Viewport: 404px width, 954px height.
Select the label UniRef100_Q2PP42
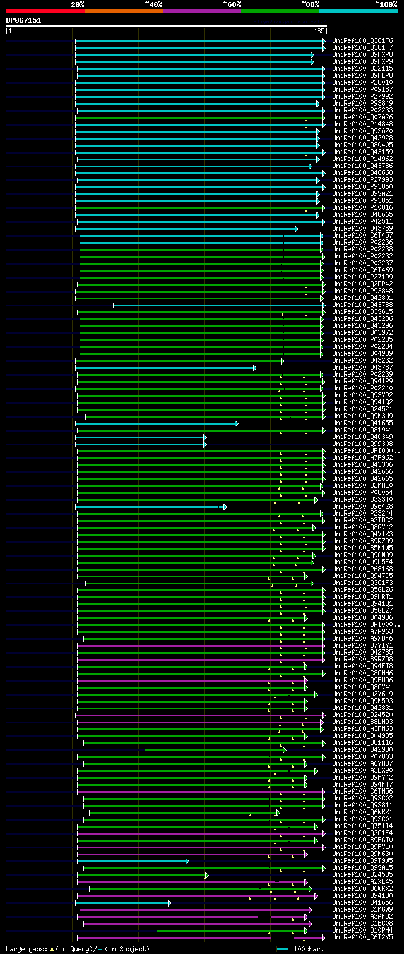(x=363, y=284)
